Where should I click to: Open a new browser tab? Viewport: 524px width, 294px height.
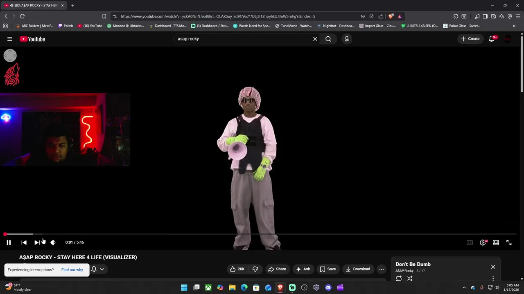tap(72, 6)
